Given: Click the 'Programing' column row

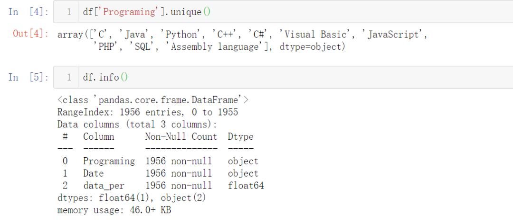Looking at the screenshot, I should click(109, 161).
